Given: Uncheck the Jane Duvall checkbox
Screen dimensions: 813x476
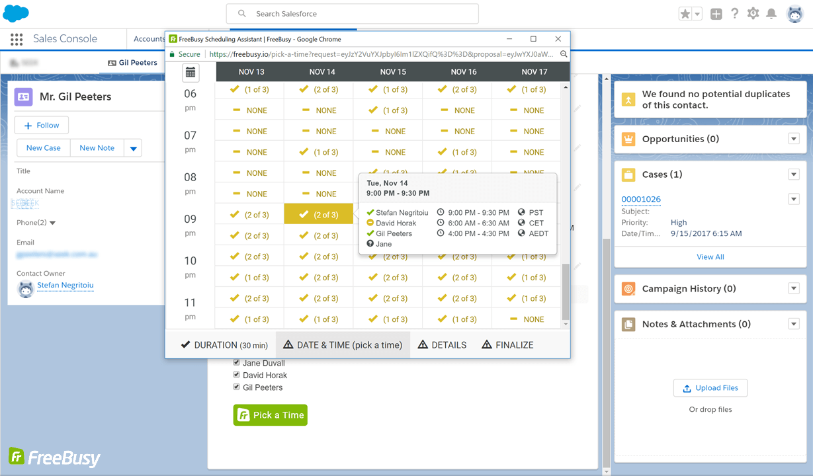Looking at the screenshot, I should coord(237,363).
